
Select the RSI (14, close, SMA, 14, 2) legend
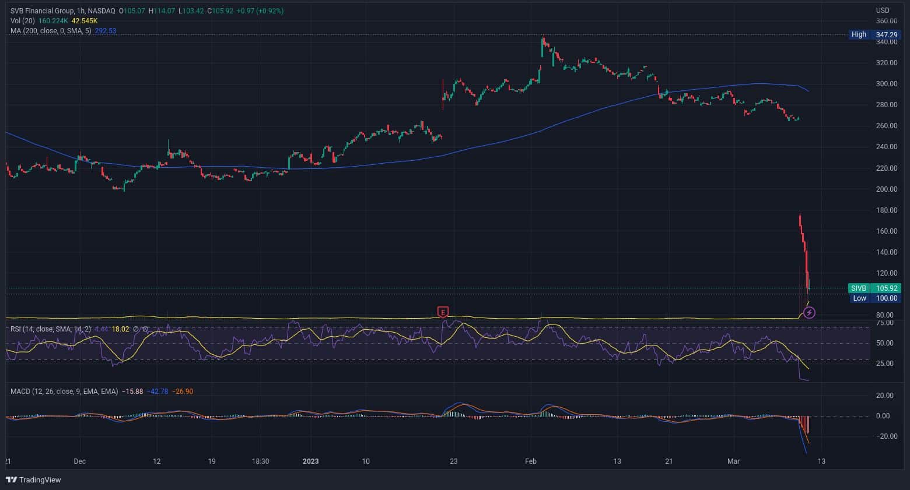click(x=51, y=329)
